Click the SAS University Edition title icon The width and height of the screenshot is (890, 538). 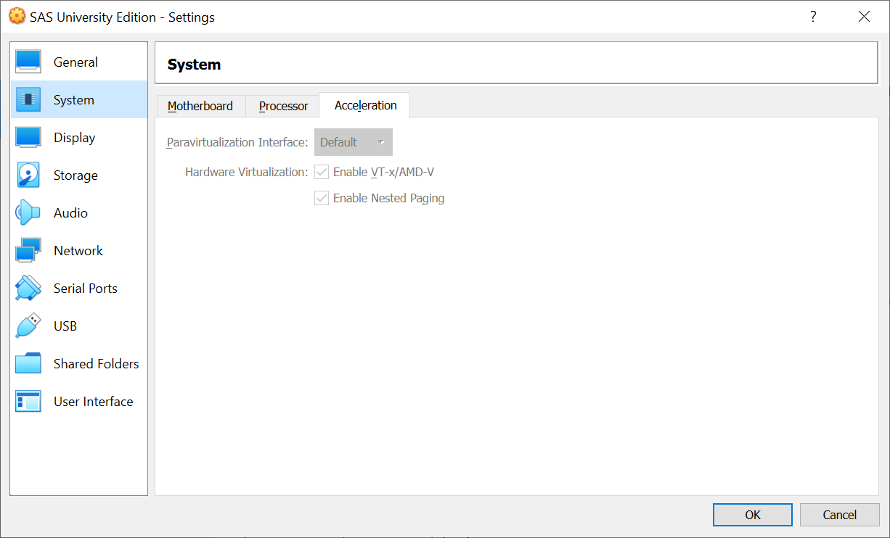click(17, 17)
